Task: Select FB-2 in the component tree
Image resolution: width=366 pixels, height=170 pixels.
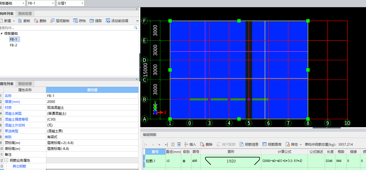Action: point(13,45)
